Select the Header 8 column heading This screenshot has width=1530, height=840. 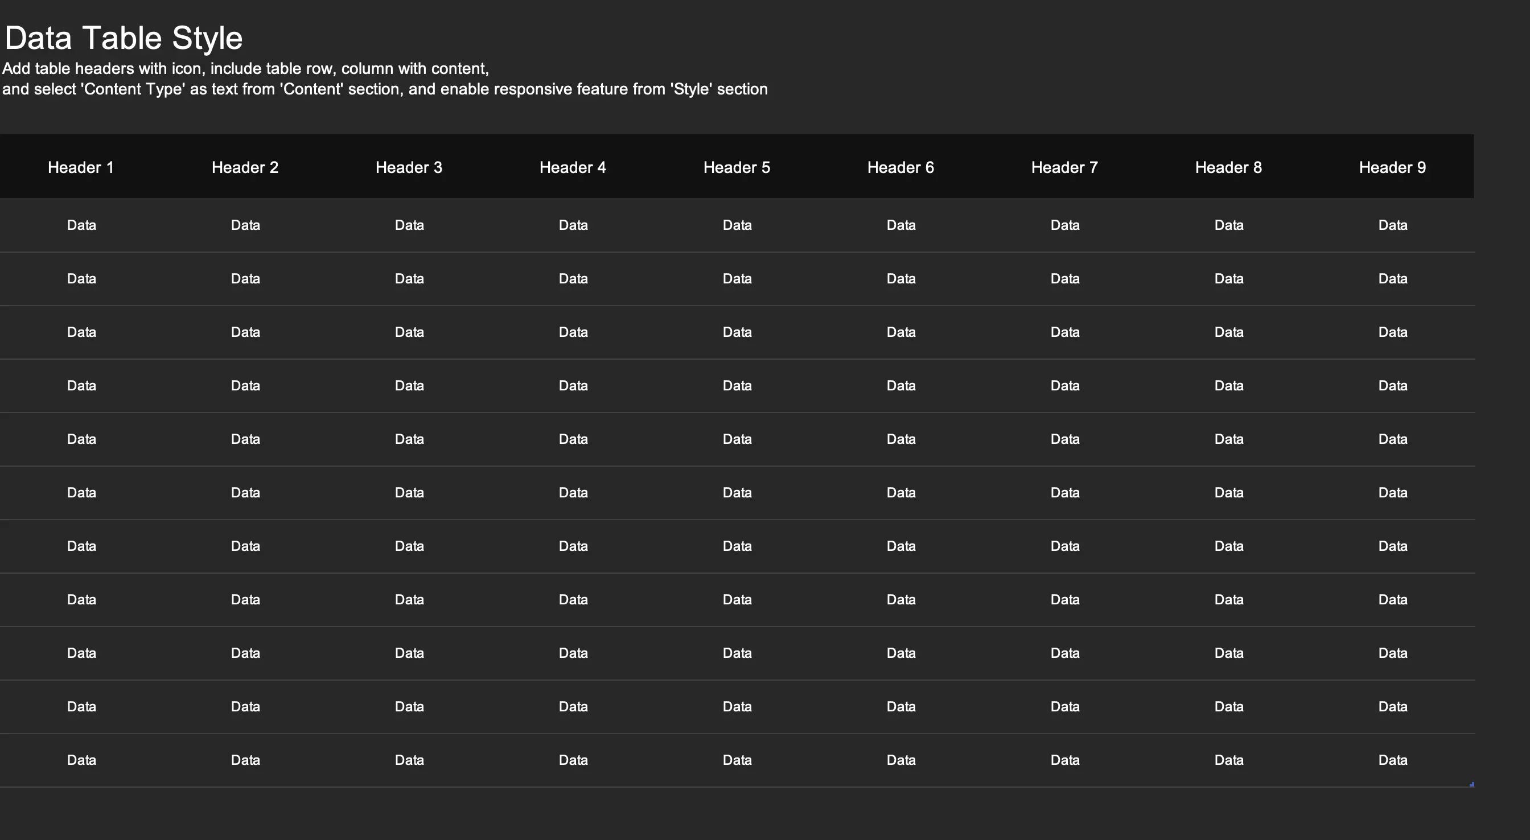1228,167
